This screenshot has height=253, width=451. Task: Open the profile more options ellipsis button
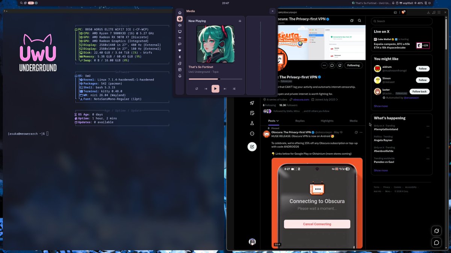click(324, 65)
